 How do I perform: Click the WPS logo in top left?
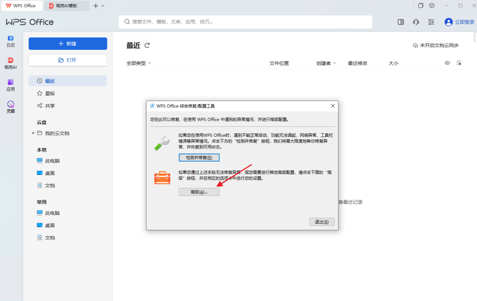click(29, 22)
